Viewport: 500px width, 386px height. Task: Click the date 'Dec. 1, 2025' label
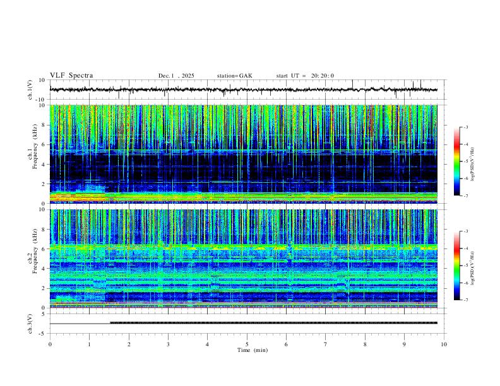[176, 76]
